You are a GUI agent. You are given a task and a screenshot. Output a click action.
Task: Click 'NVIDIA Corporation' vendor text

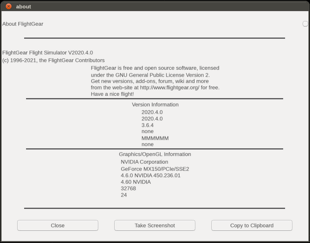(x=144, y=162)
